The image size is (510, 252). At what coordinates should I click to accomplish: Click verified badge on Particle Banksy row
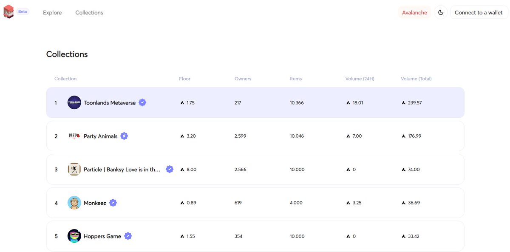170,169
